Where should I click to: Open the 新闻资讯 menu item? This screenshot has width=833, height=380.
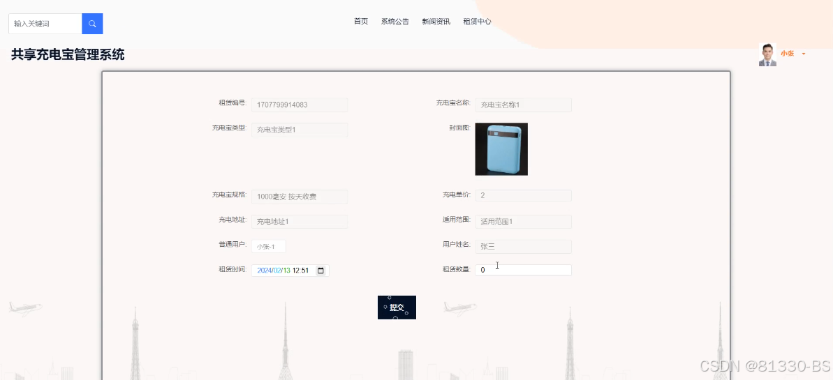tap(436, 22)
